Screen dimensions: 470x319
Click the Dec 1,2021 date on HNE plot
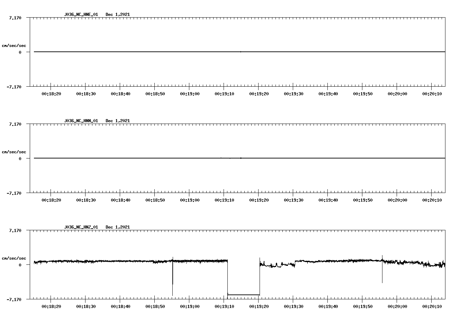point(118,14)
